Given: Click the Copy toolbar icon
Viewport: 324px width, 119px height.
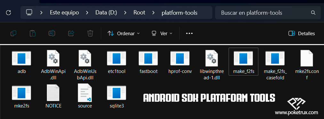Looking at the screenshot, I should pos(13,33).
